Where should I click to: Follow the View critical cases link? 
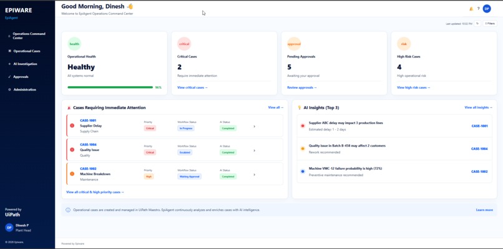click(192, 87)
